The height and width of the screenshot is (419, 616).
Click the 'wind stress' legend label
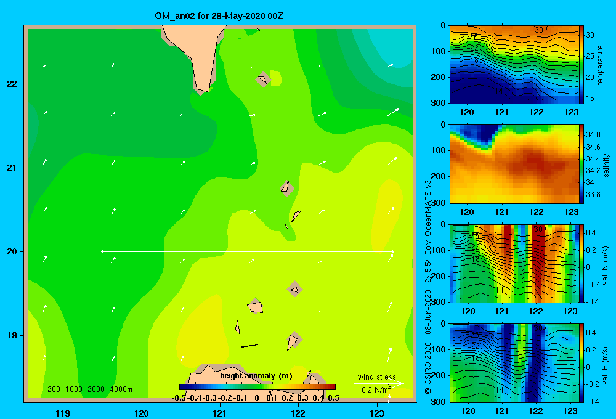click(376, 376)
